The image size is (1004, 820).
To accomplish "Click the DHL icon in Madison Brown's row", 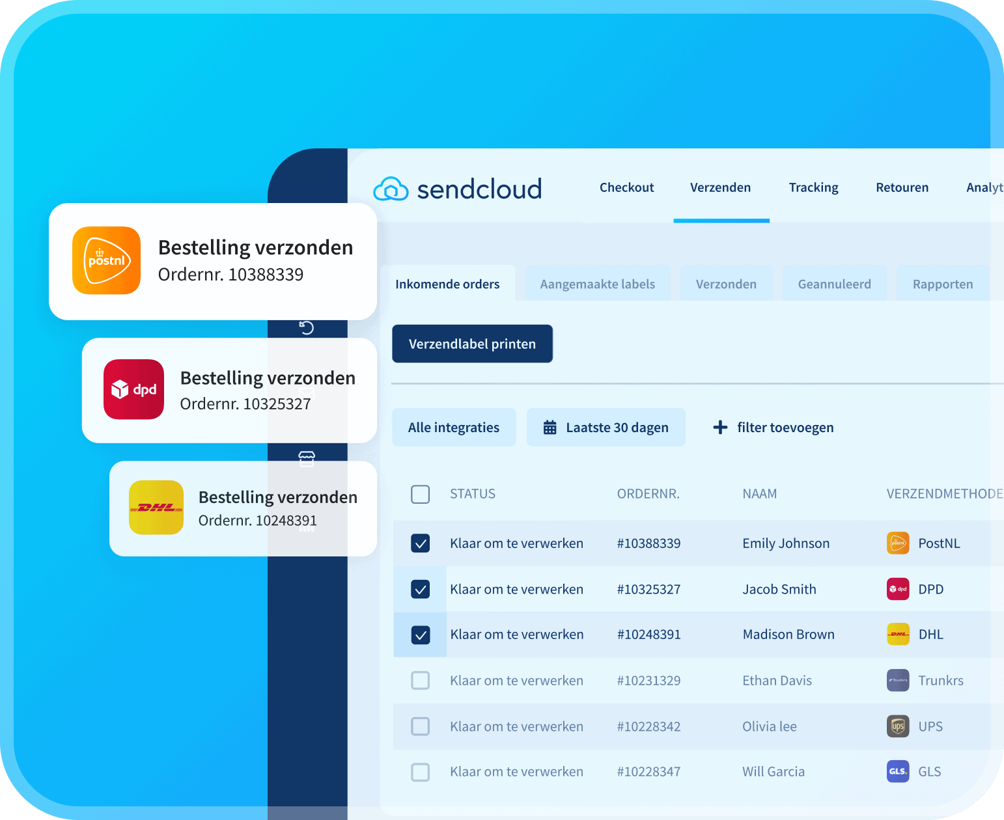I will (x=898, y=634).
